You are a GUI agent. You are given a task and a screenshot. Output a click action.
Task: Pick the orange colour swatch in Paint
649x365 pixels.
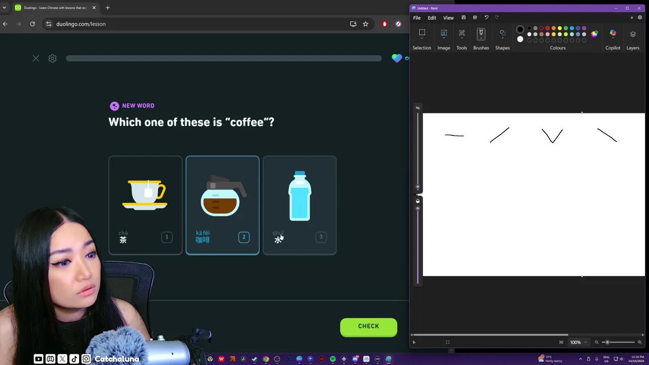(x=554, y=28)
